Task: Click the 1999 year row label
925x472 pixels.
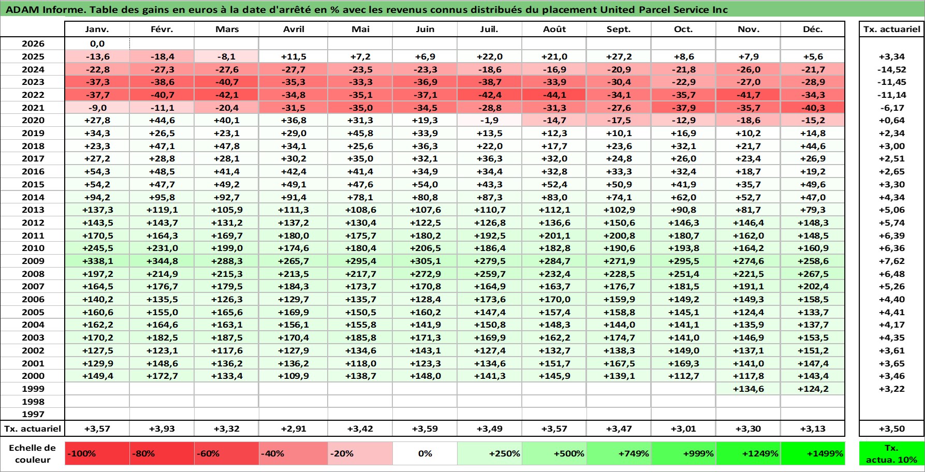Action: pos(33,389)
